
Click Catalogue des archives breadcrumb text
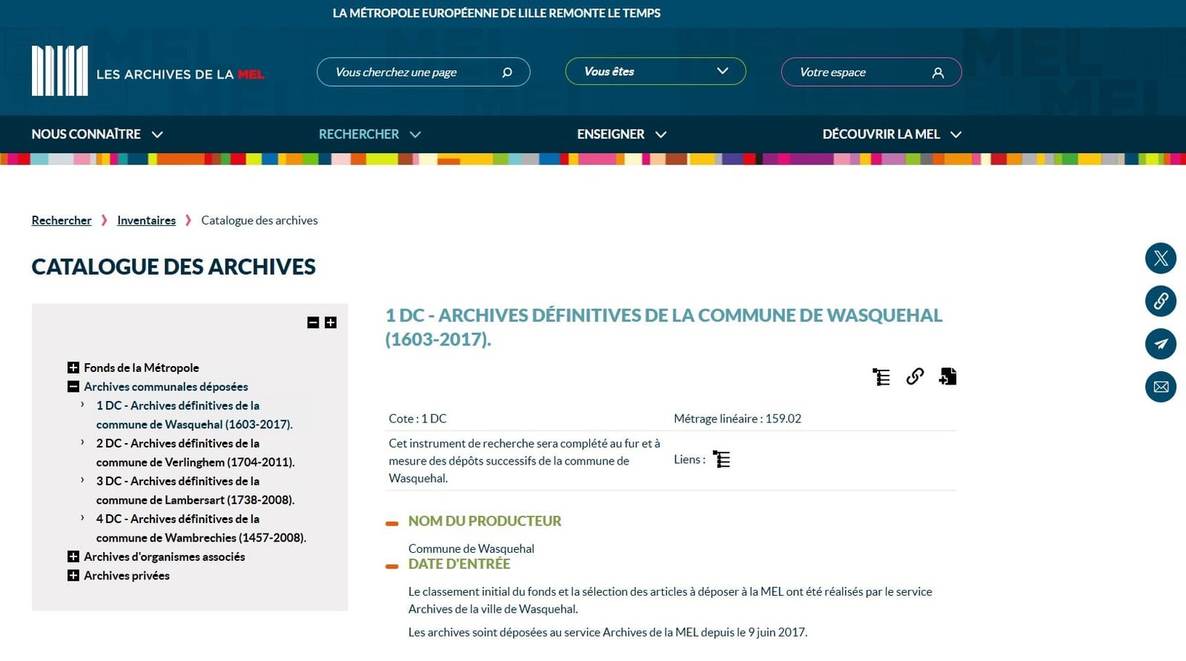(259, 220)
